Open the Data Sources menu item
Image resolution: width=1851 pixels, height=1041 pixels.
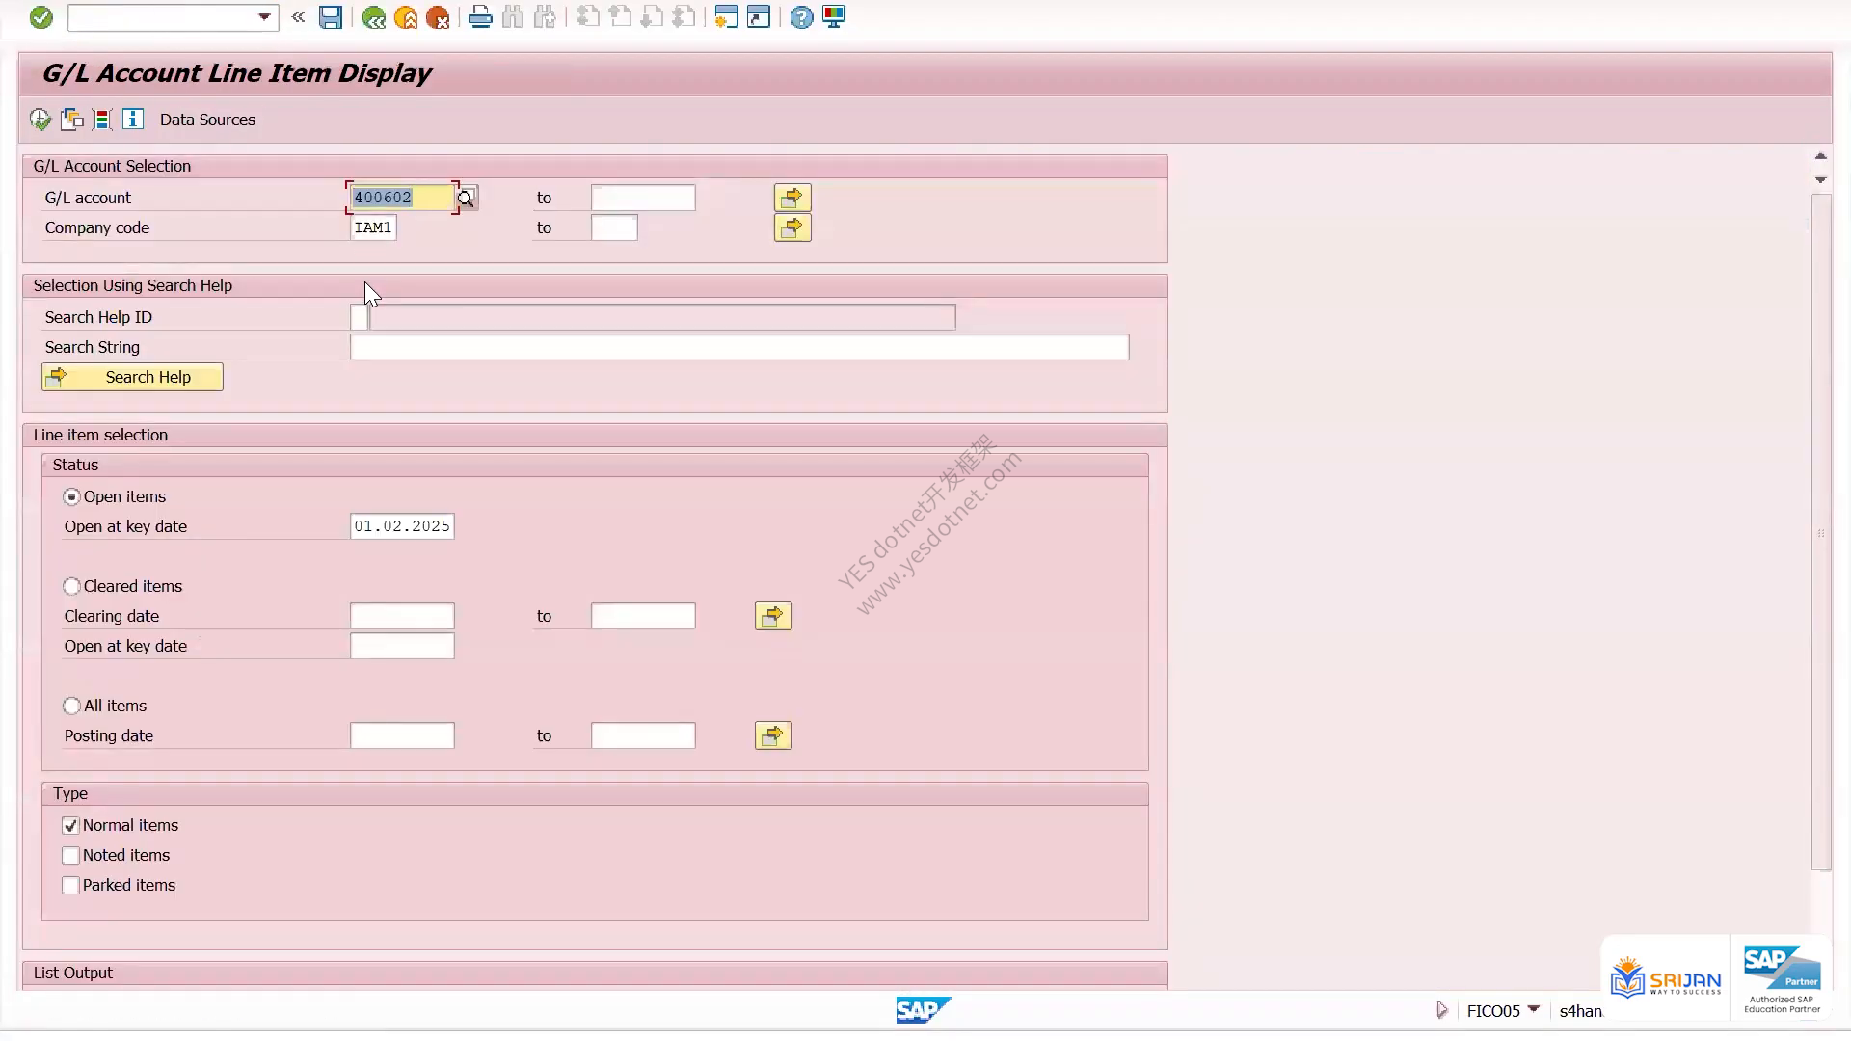tap(207, 120)
